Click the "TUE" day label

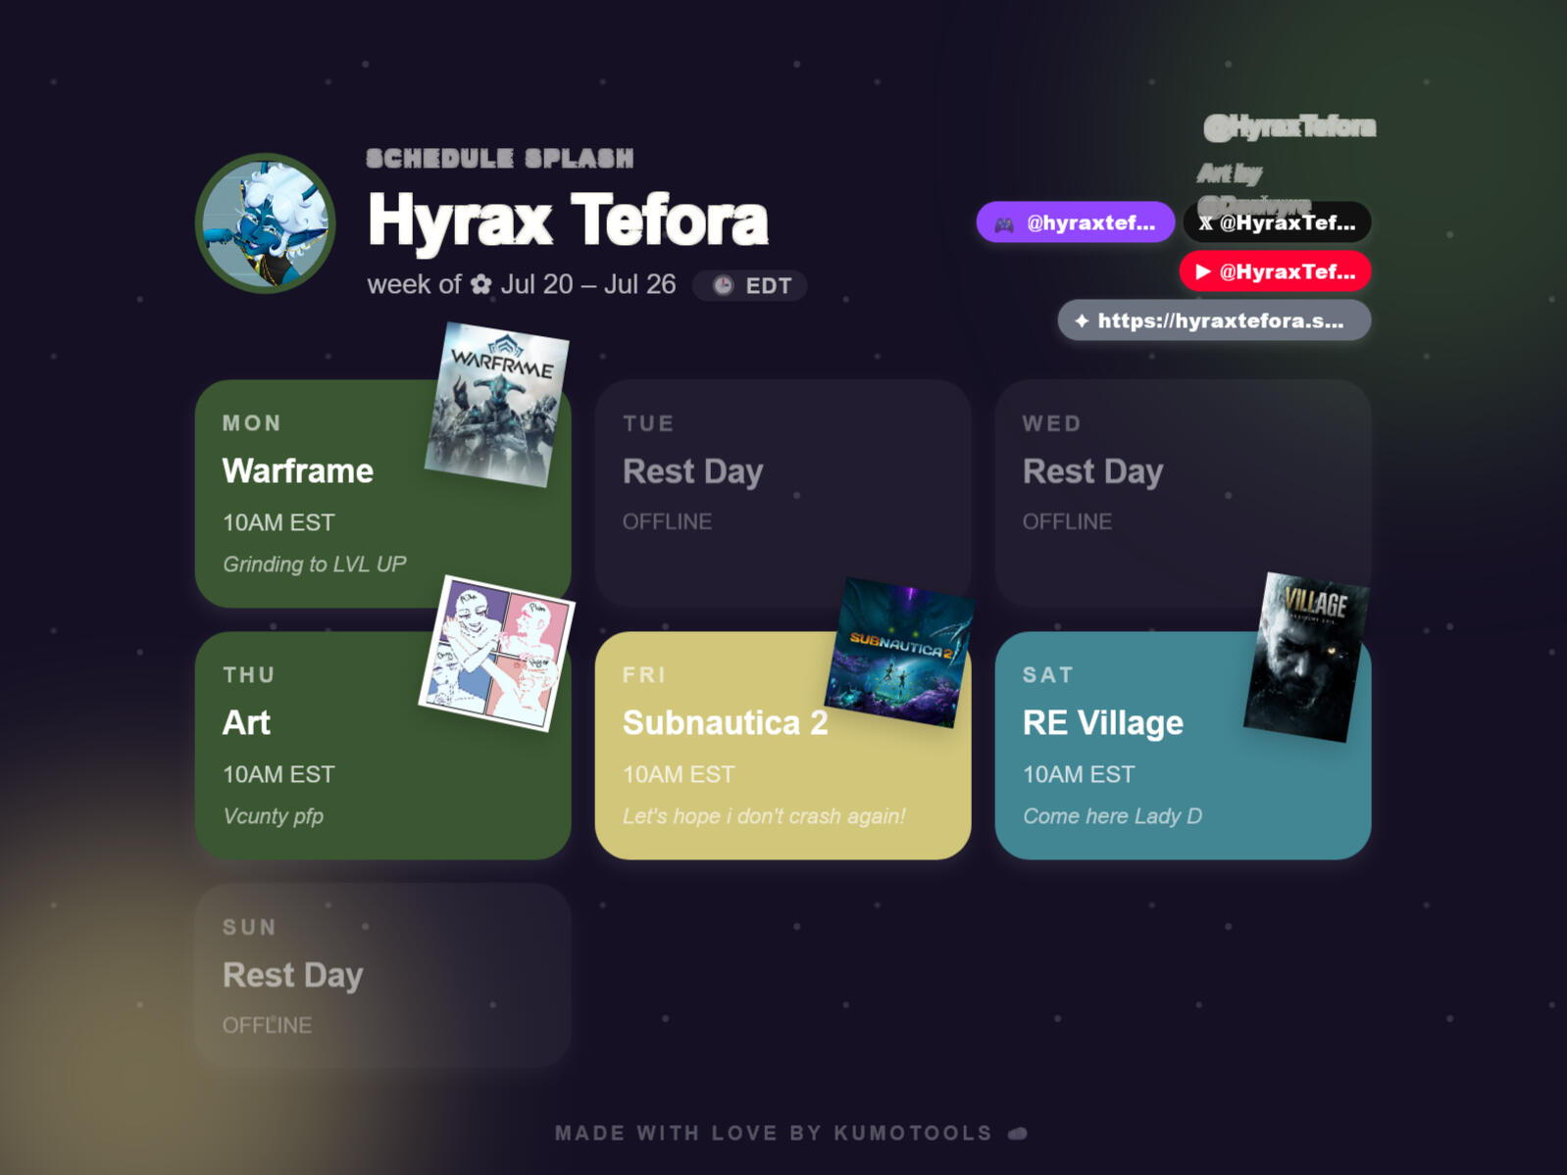[x=648, y=423]
